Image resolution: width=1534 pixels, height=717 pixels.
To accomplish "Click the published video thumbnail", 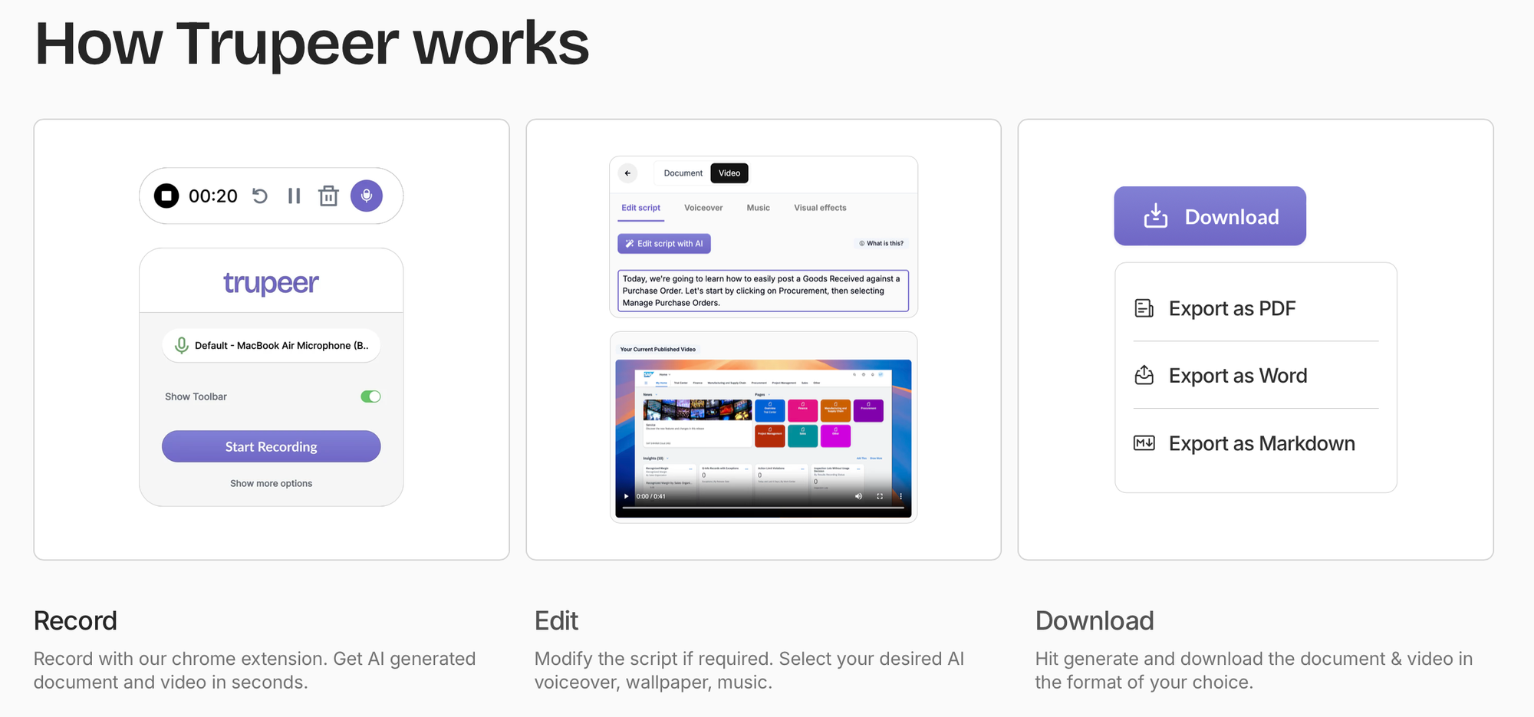I will 763,437.
